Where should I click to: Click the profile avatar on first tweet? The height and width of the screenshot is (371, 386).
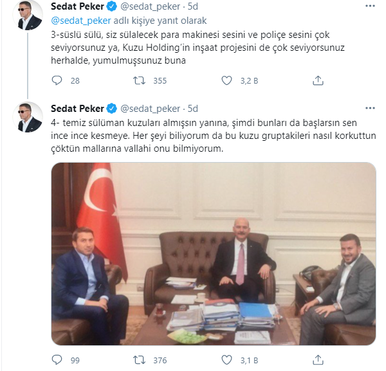[28, 15]
